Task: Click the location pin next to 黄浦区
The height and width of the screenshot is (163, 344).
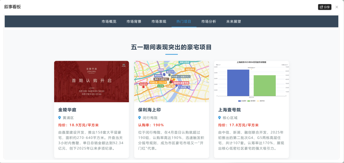Action: coord(60,118)
